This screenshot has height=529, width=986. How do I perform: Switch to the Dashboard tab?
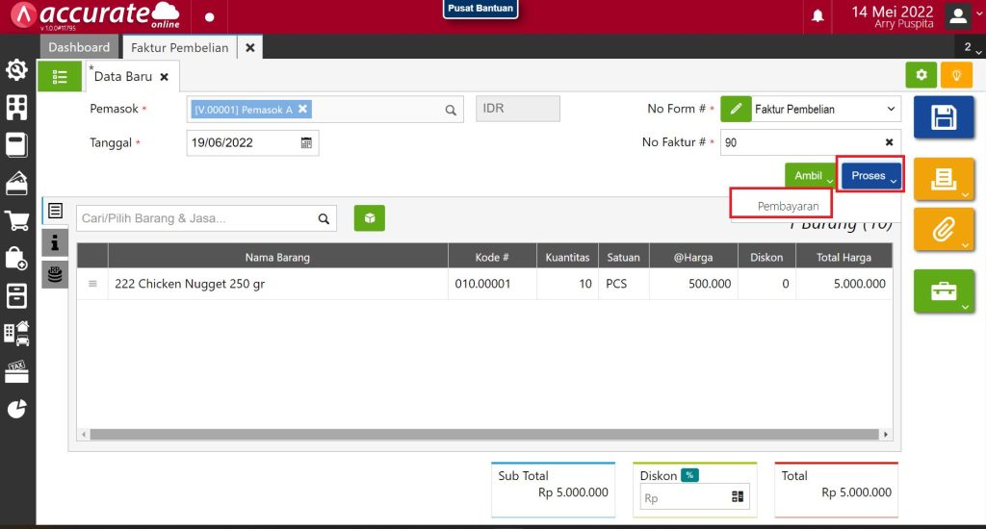[79, 47]
